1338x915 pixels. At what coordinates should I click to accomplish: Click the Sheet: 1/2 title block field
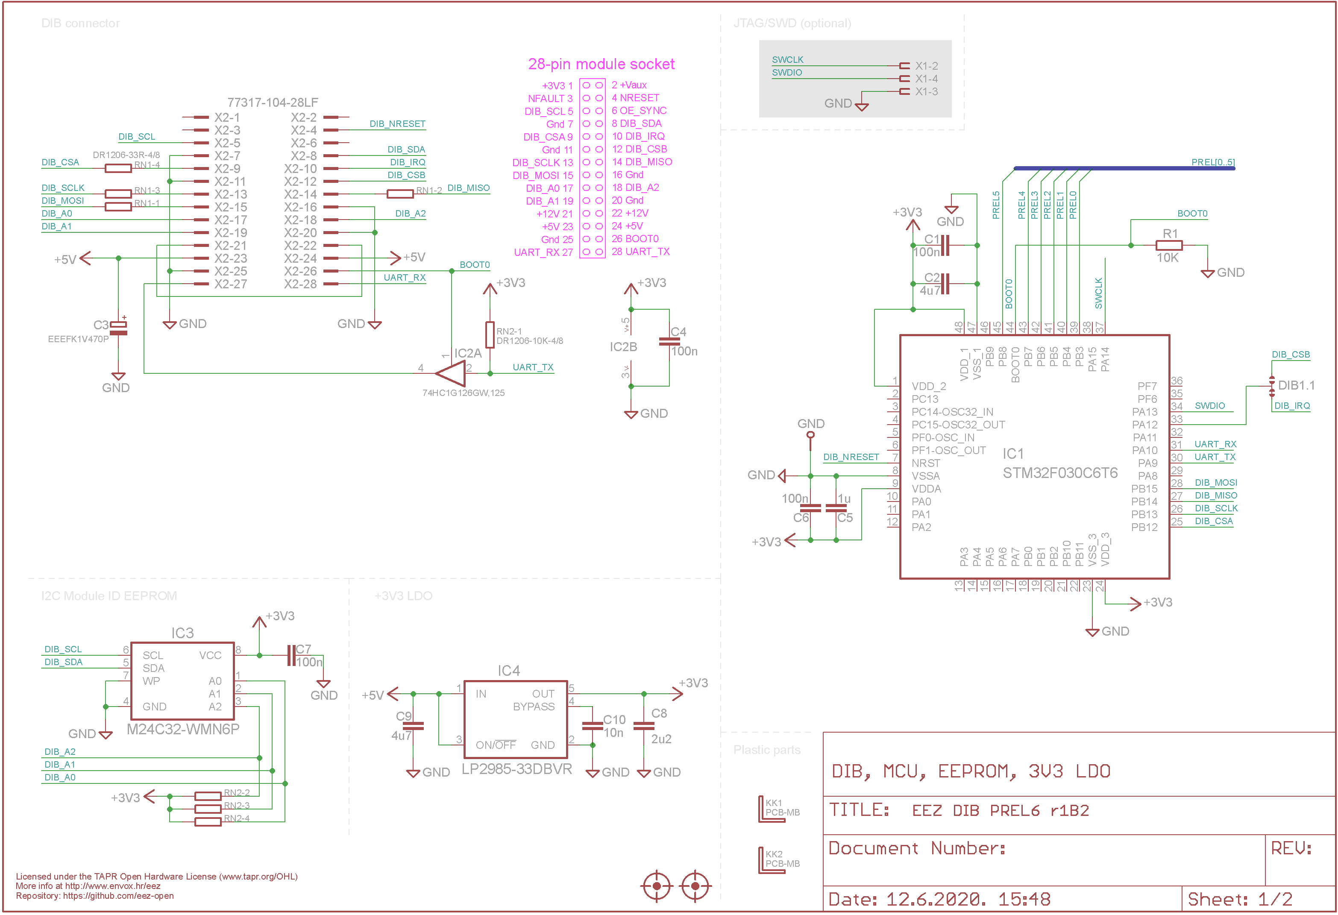tap(1259, 899)
